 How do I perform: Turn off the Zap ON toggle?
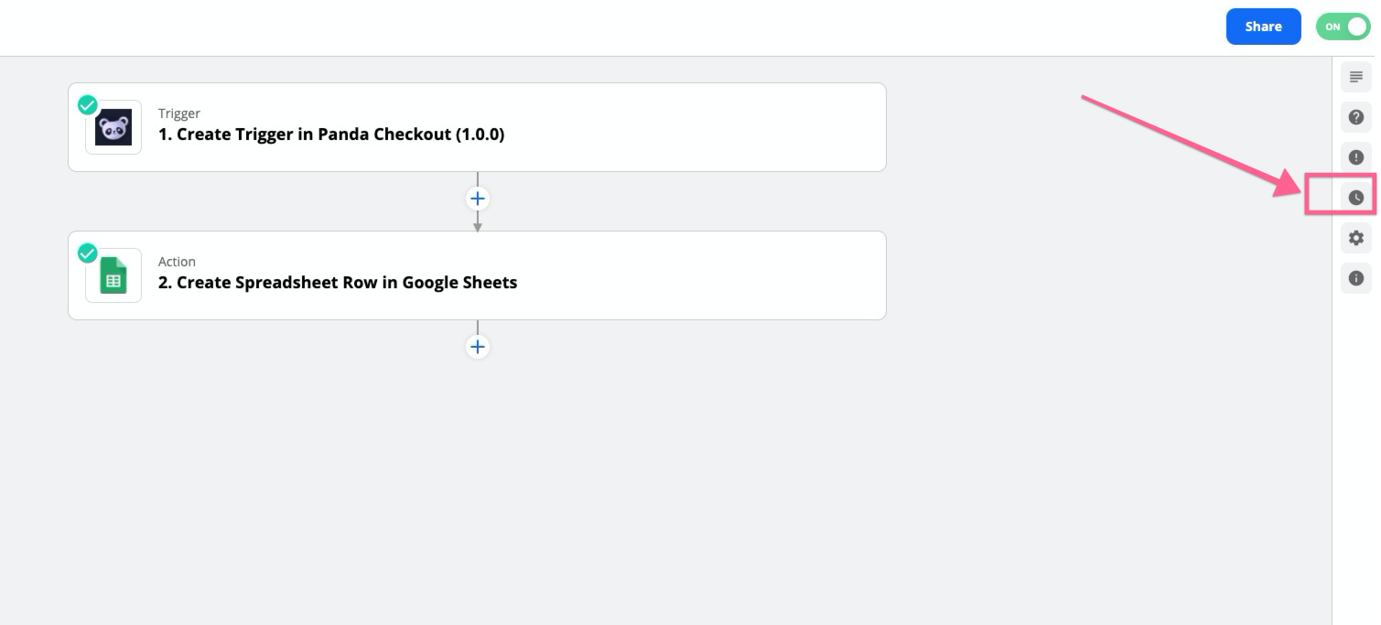(1343, 27)
